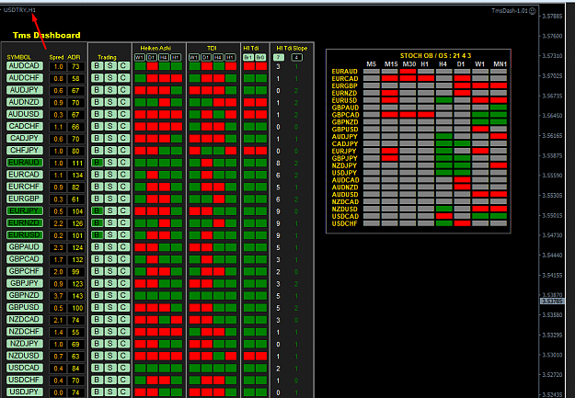Click the S button in EURNZD row

tap(110, 223)
